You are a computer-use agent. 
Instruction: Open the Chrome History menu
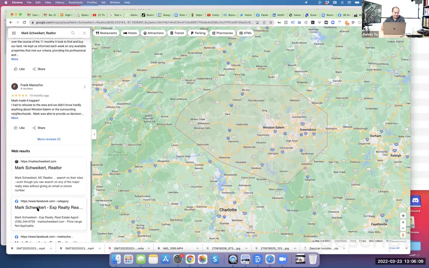(x=60, y=3)
